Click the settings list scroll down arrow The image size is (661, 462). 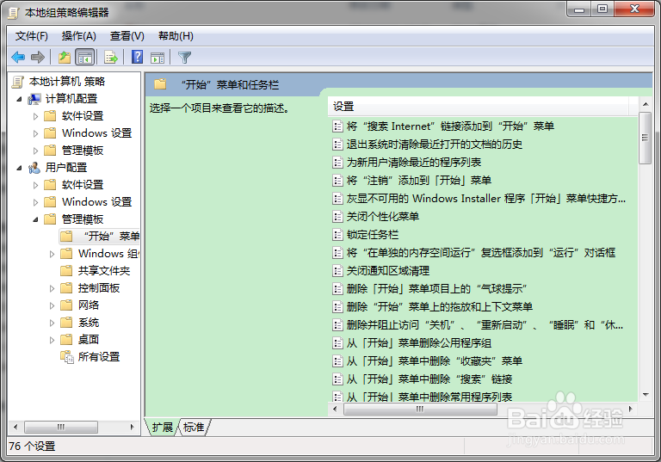click(x=645, y=395)
